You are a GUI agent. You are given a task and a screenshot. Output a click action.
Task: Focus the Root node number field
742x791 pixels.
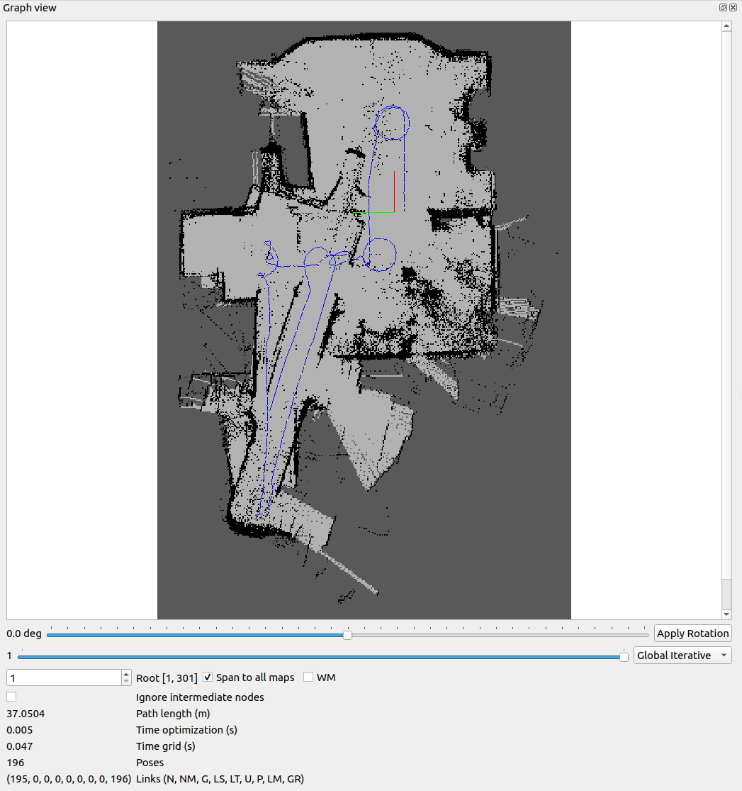tap(64, 678)
